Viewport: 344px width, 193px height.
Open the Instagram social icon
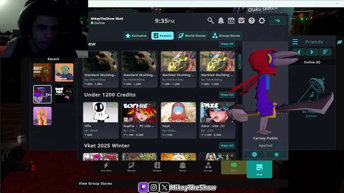(154, 187)
